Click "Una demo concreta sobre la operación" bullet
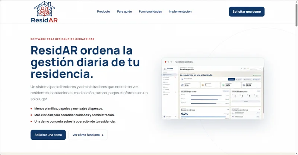The image size is (298, 155). (75, 121)
